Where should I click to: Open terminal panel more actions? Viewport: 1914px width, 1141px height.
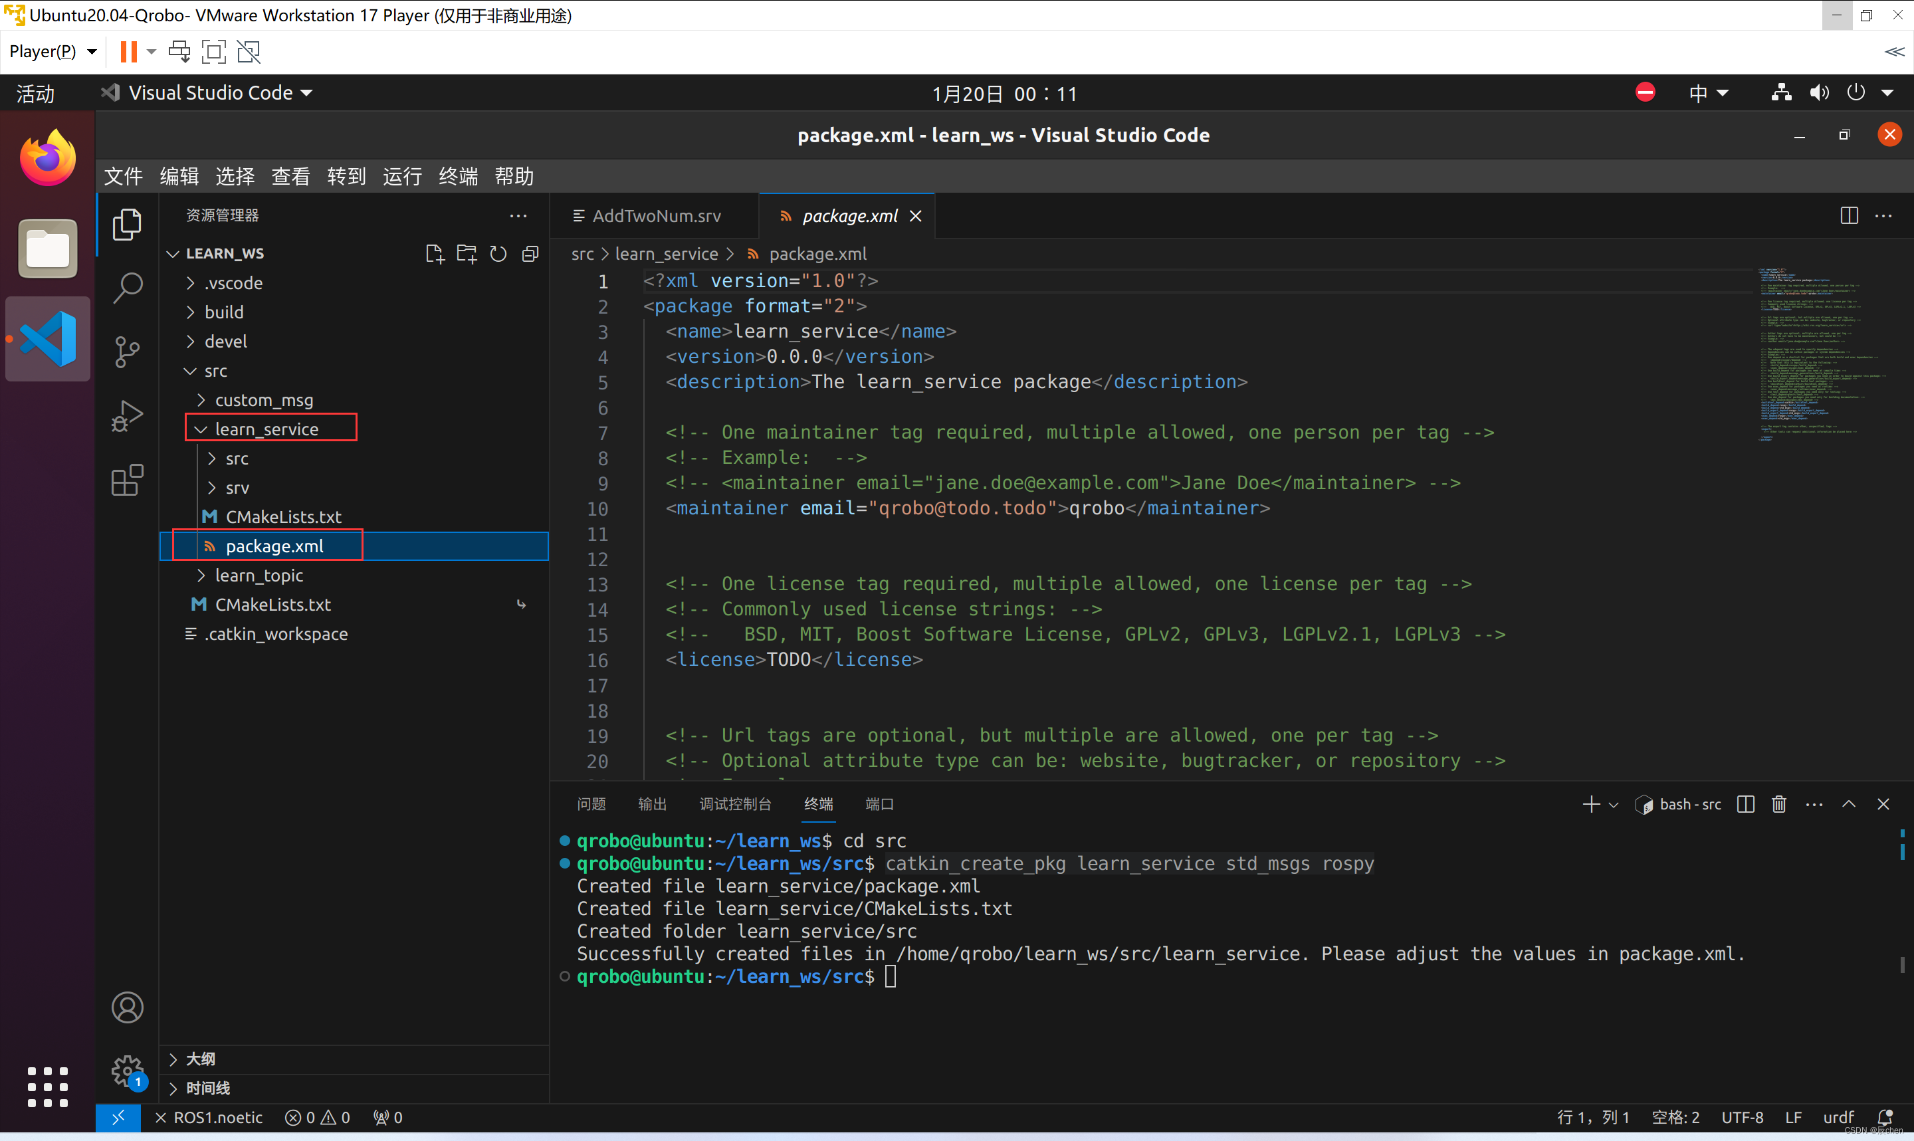pos(1814,804)
